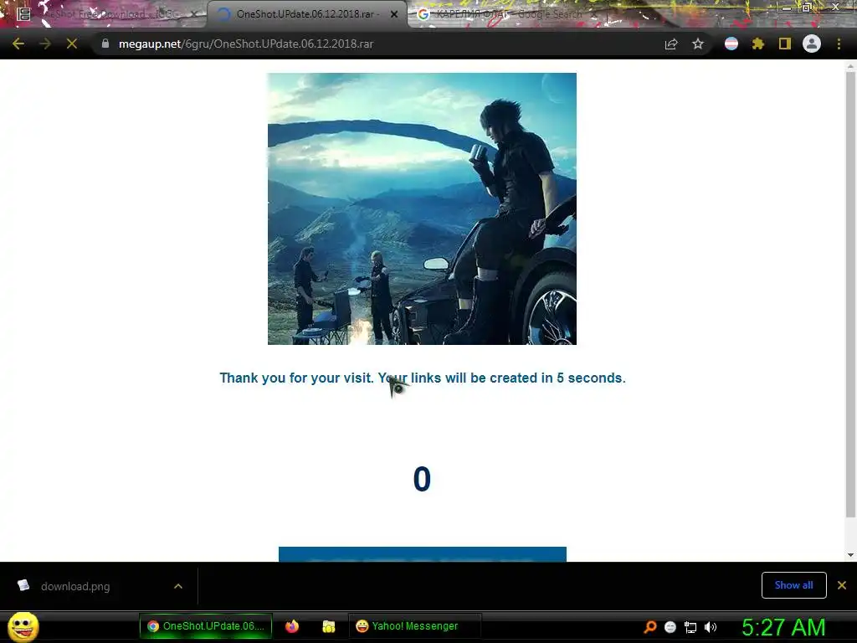The width and height of the screenshot is (857, 643).
Task: Click the scrollbar down arrow
Action: (x=850, y=555)
